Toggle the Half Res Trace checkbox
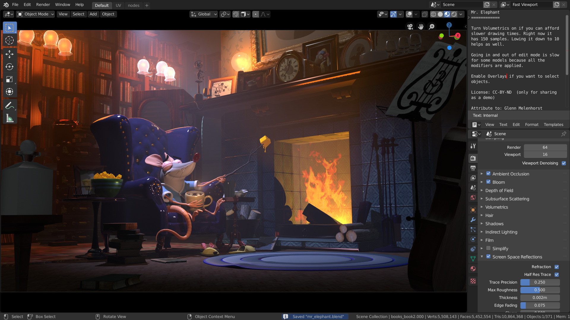Viewport: 570px width, 320px height. point(557,275)
